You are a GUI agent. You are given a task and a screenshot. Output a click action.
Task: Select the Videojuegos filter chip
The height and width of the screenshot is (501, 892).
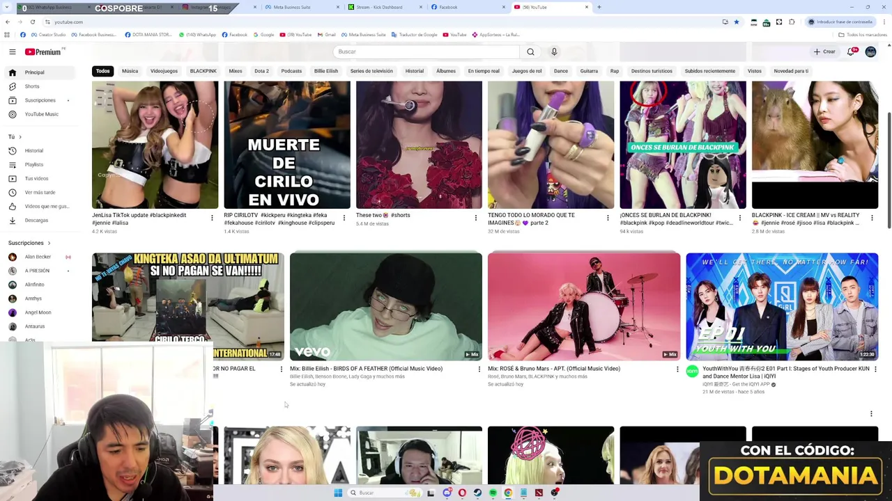point(164,71)
